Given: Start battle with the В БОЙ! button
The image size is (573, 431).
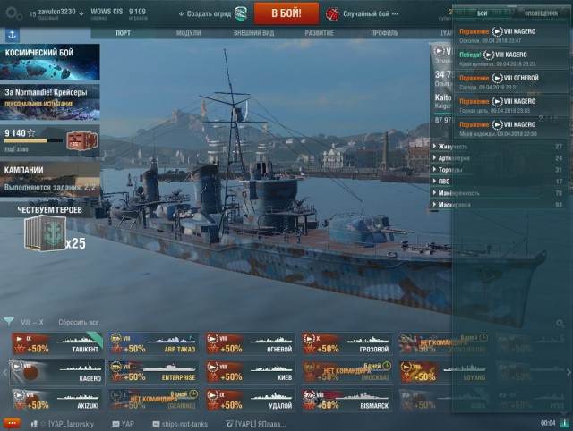Looking at the screenshot, I should 286,13.
